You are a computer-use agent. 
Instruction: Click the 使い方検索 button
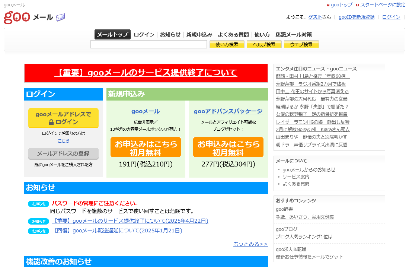(x=227, y=44)
